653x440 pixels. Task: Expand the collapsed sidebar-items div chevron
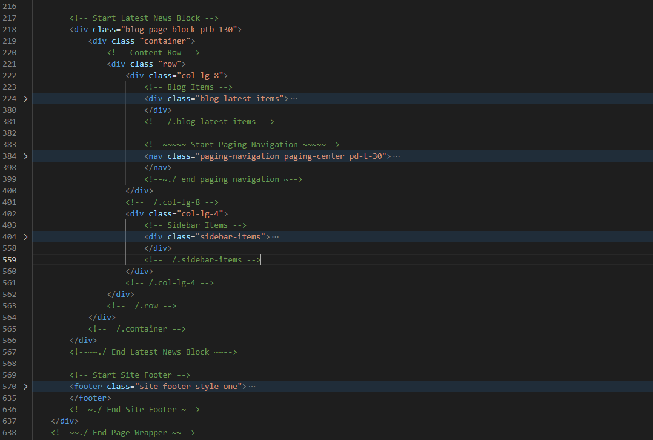[x=25, y=237]
